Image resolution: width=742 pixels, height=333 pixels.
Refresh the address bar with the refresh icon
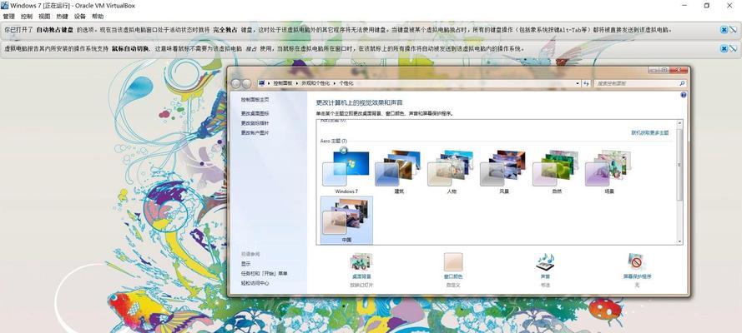tap(586, 83)
